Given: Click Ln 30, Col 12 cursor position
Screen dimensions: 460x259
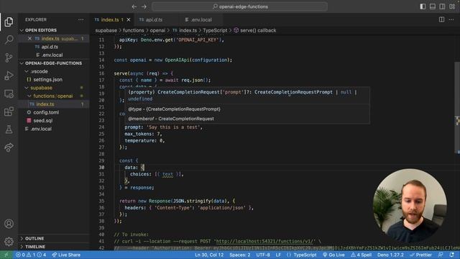Looking at the screenshot, I should point(209,255).
